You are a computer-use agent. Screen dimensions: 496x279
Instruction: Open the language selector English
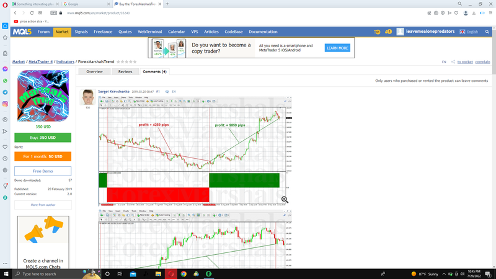coord(469,32)
